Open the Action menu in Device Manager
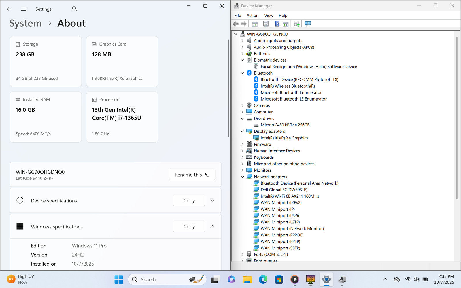 coord(252,16)
